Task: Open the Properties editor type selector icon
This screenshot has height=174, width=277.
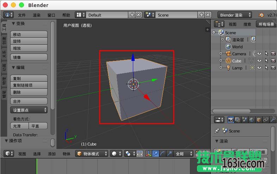Action: click(x=219, y=120)
